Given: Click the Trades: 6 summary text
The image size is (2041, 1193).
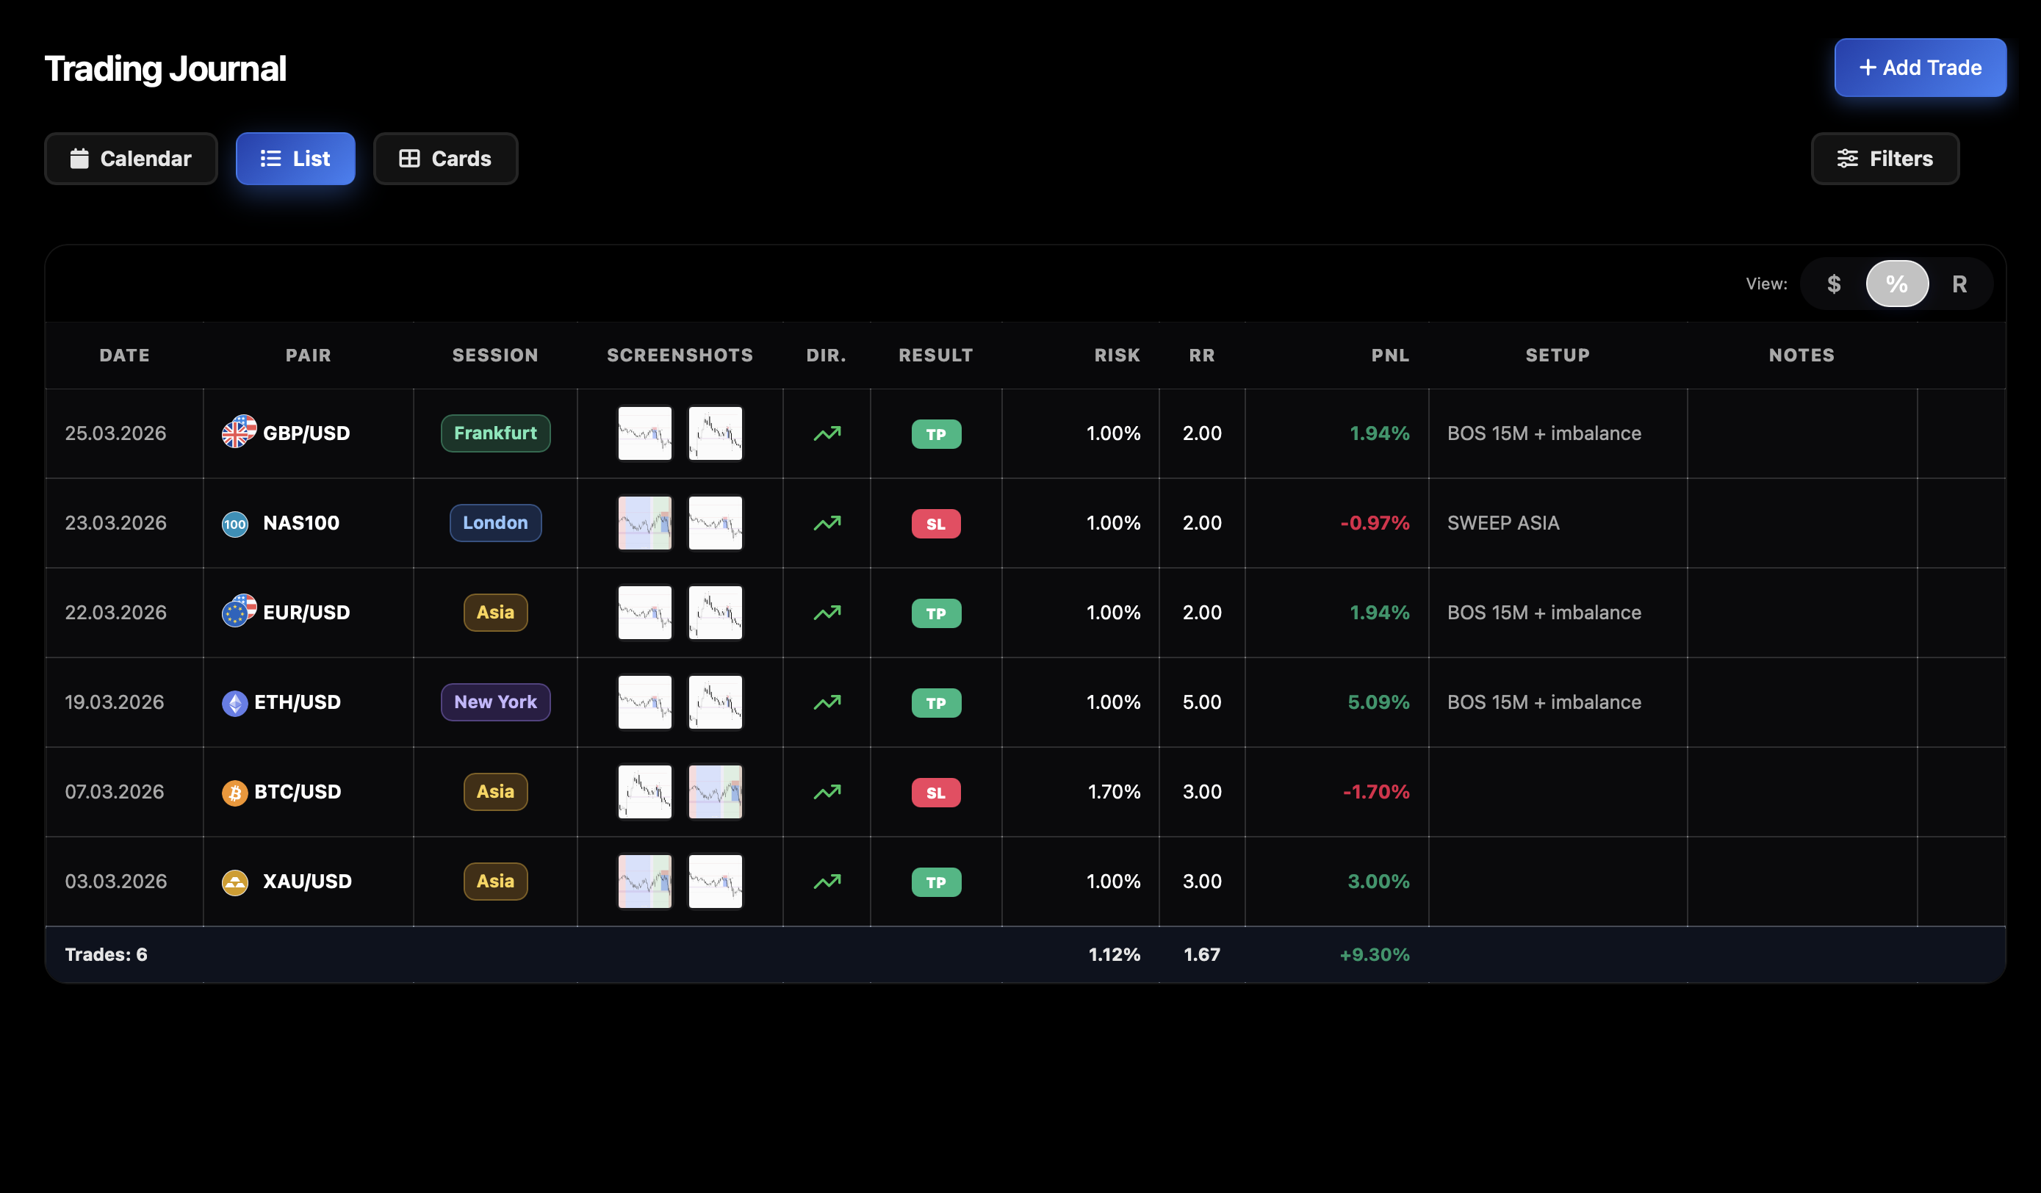Looking at the screenshot, I should pyautogui.click(x=106, y=955).
